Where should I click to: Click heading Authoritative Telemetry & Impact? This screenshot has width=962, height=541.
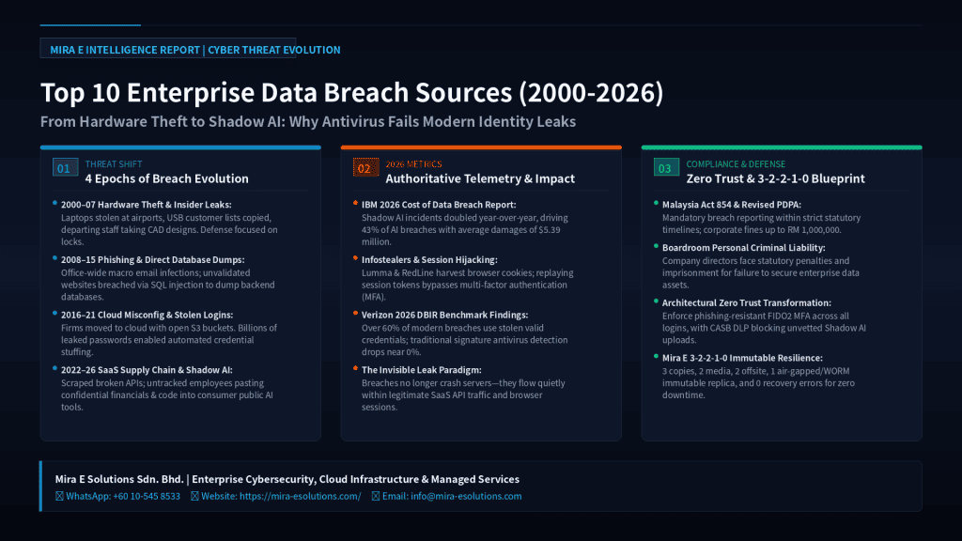pyautogui.click(x=480, y=178)
